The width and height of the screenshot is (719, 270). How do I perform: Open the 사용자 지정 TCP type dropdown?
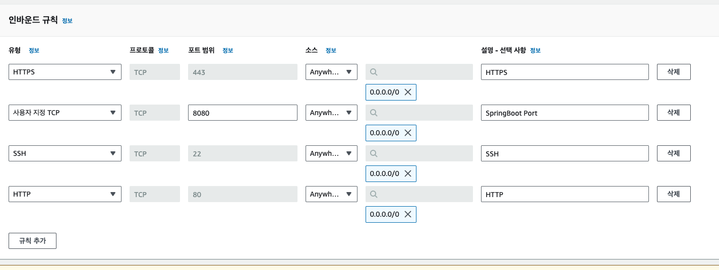pyautogui.click(x=65, y=113)
